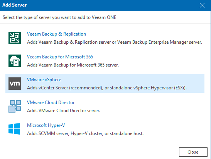Pick the VMware Cloud Director link
Viewport: 211px width, 159px height.
pos(51,103)
